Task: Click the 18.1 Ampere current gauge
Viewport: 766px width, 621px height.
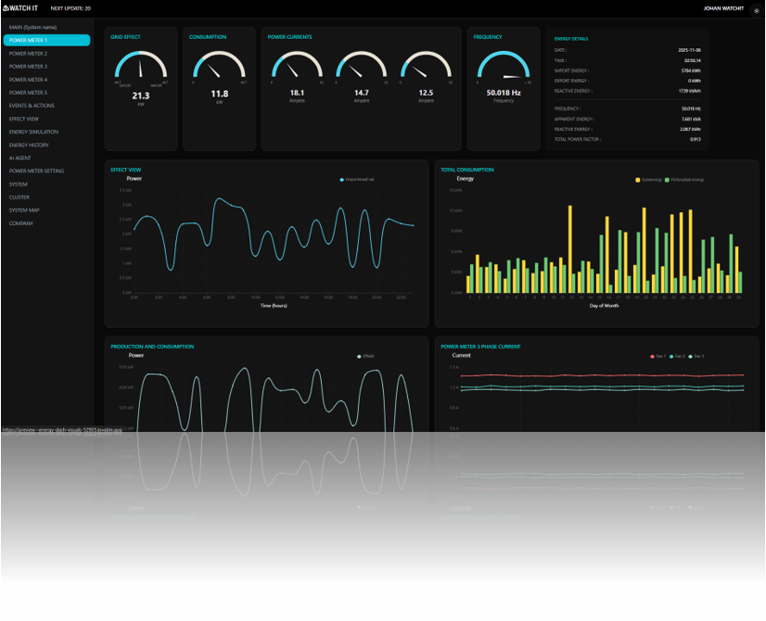Action: (x=297, y=69)
